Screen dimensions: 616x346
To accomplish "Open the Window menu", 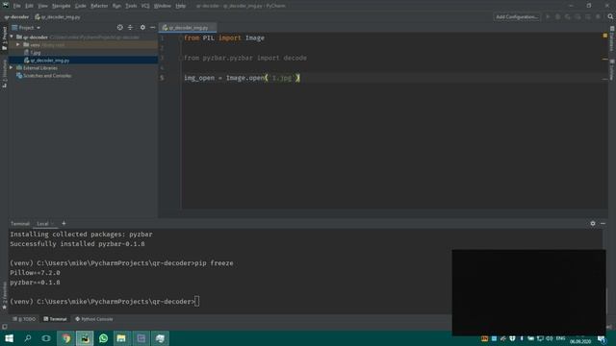I will tap(163, 6).
